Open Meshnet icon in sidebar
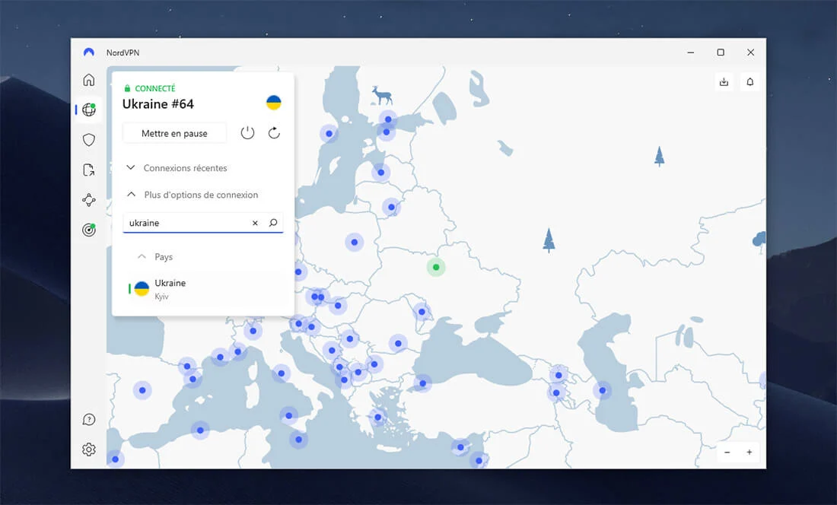The width and height of the screenshot is (837, 505). (89, 200)
